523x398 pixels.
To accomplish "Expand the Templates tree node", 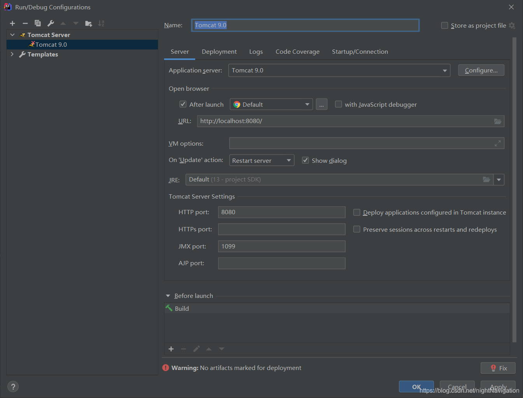I will [12, 54].
